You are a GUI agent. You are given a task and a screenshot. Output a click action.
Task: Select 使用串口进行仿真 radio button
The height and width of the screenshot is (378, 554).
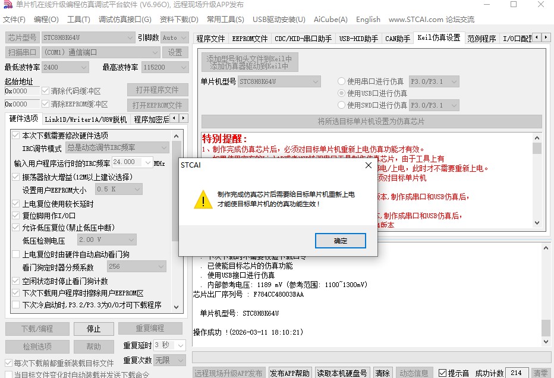point(341,81)
